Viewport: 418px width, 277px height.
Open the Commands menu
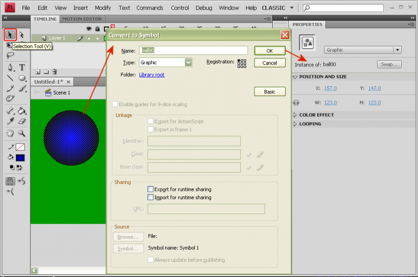click(149, 8)
